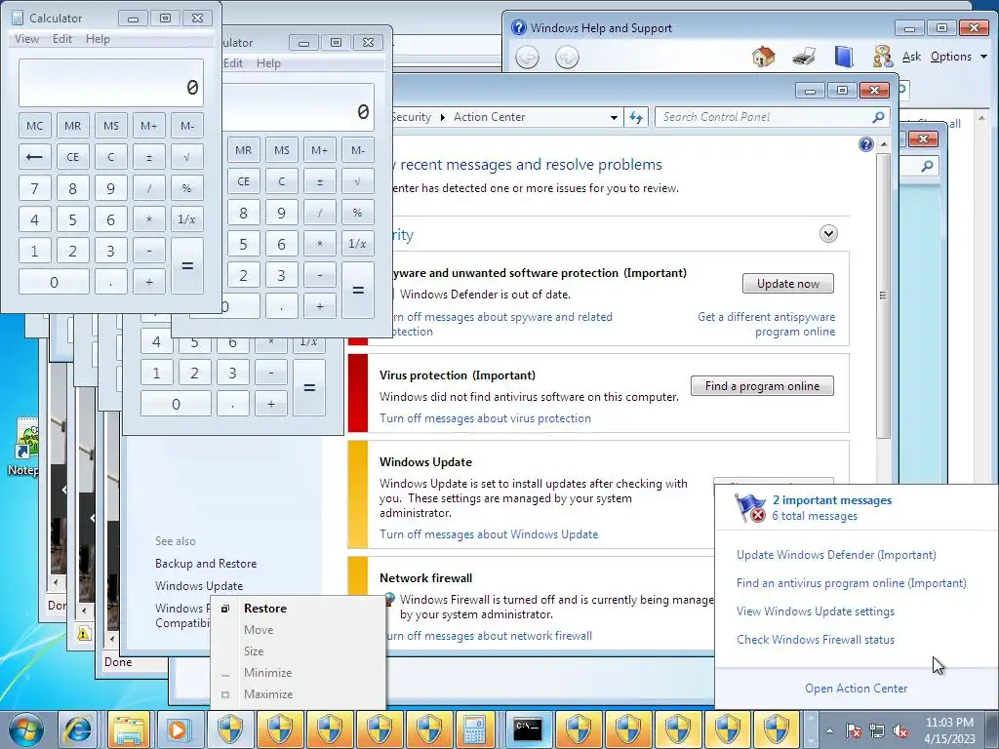
Task: Click Find an antivirus program online (Important)
Action: click(851, 583)
